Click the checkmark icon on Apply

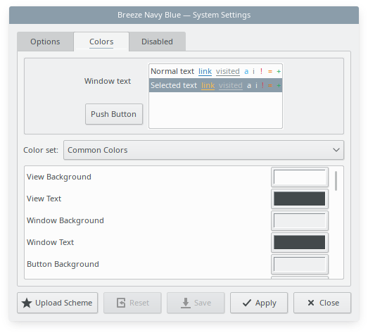click(247, 303)
